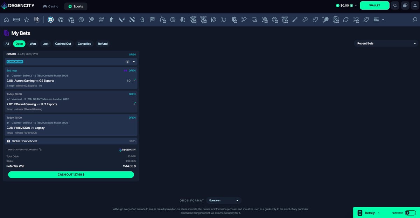Screen dimensions: 420x218
Task: Click the Stake 150.58 $ value
Action: click(x=131, y=161)
